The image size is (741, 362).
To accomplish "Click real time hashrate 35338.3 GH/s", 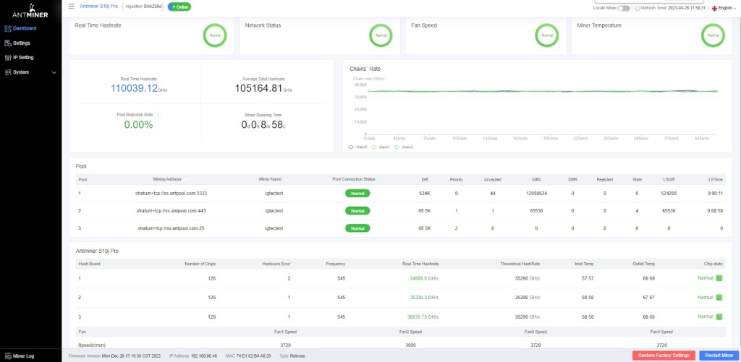I will point(424,298).
